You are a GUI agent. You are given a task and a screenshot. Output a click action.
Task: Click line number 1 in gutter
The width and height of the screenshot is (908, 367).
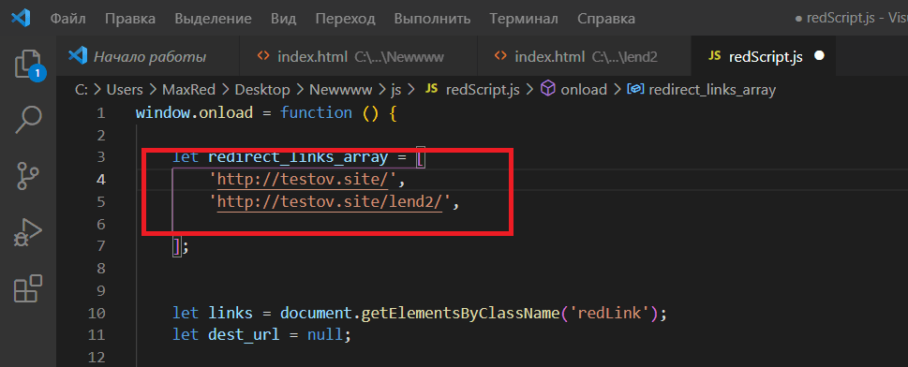point(101,113)
